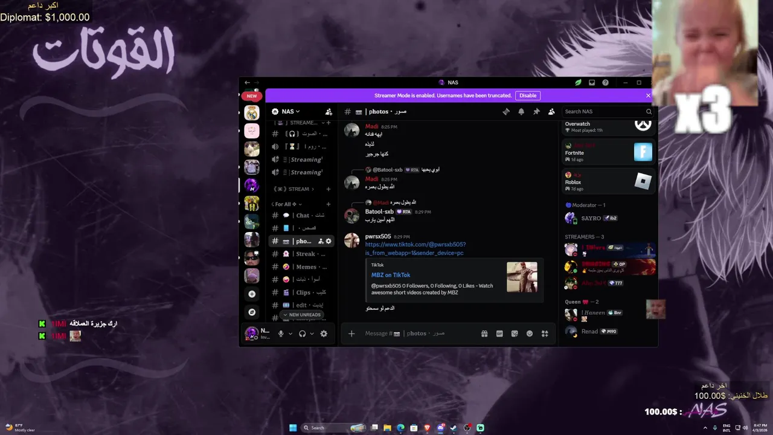Open MBZ on TikTok embed title
The height and width of the screenshot is (435, 773).
[391, 275]
